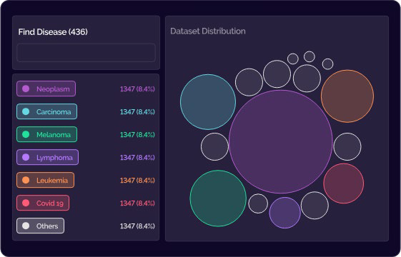Viewport: 401px width, 257px height.
Task: Click the red dot in Covid 19 tag
Action: 26,203
